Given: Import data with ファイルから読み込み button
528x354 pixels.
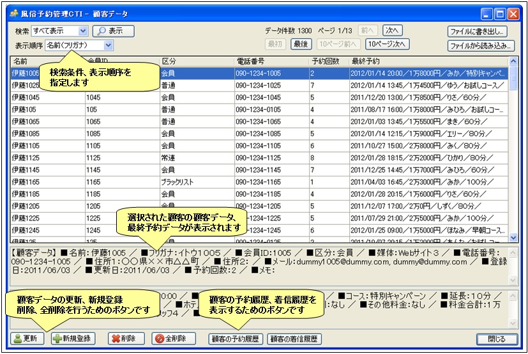Looking at the screenshot, I should click(481, 45).
